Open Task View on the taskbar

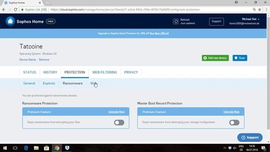[x=15, y=148]
